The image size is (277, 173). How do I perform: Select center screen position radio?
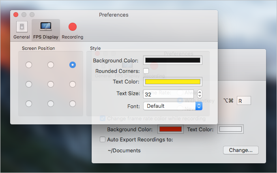[x=51, y=84]
